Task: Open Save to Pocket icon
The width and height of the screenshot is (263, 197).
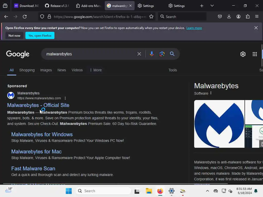Action: (x=220, y=16)
